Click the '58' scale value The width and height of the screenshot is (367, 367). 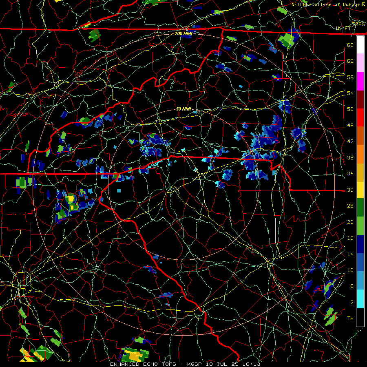click(x=350, y=77)
